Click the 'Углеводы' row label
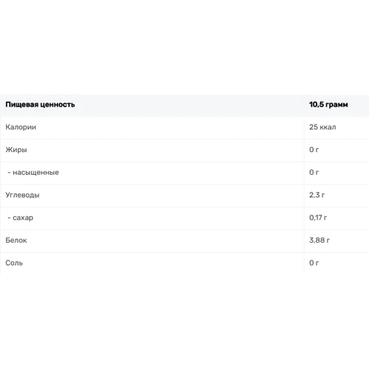This screenshot has width=369, height=369. 22,195
